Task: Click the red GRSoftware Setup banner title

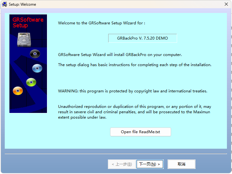Action: click(x=28, y=22)
